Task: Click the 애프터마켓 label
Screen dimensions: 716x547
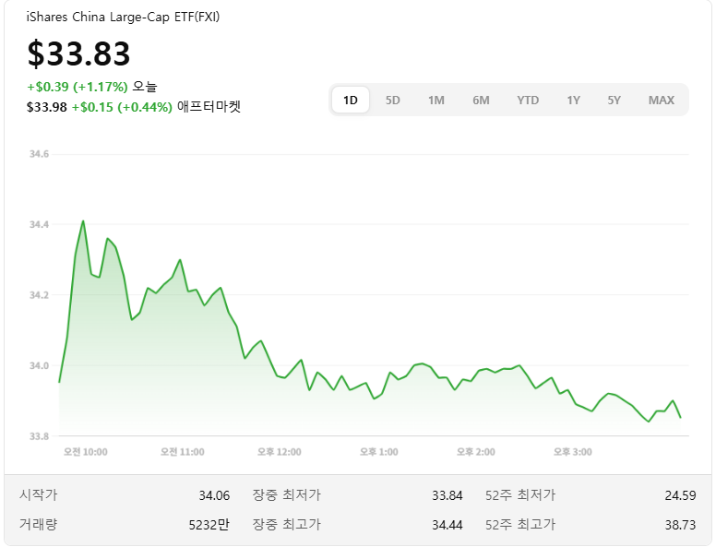Action: (x=209, y=107)
